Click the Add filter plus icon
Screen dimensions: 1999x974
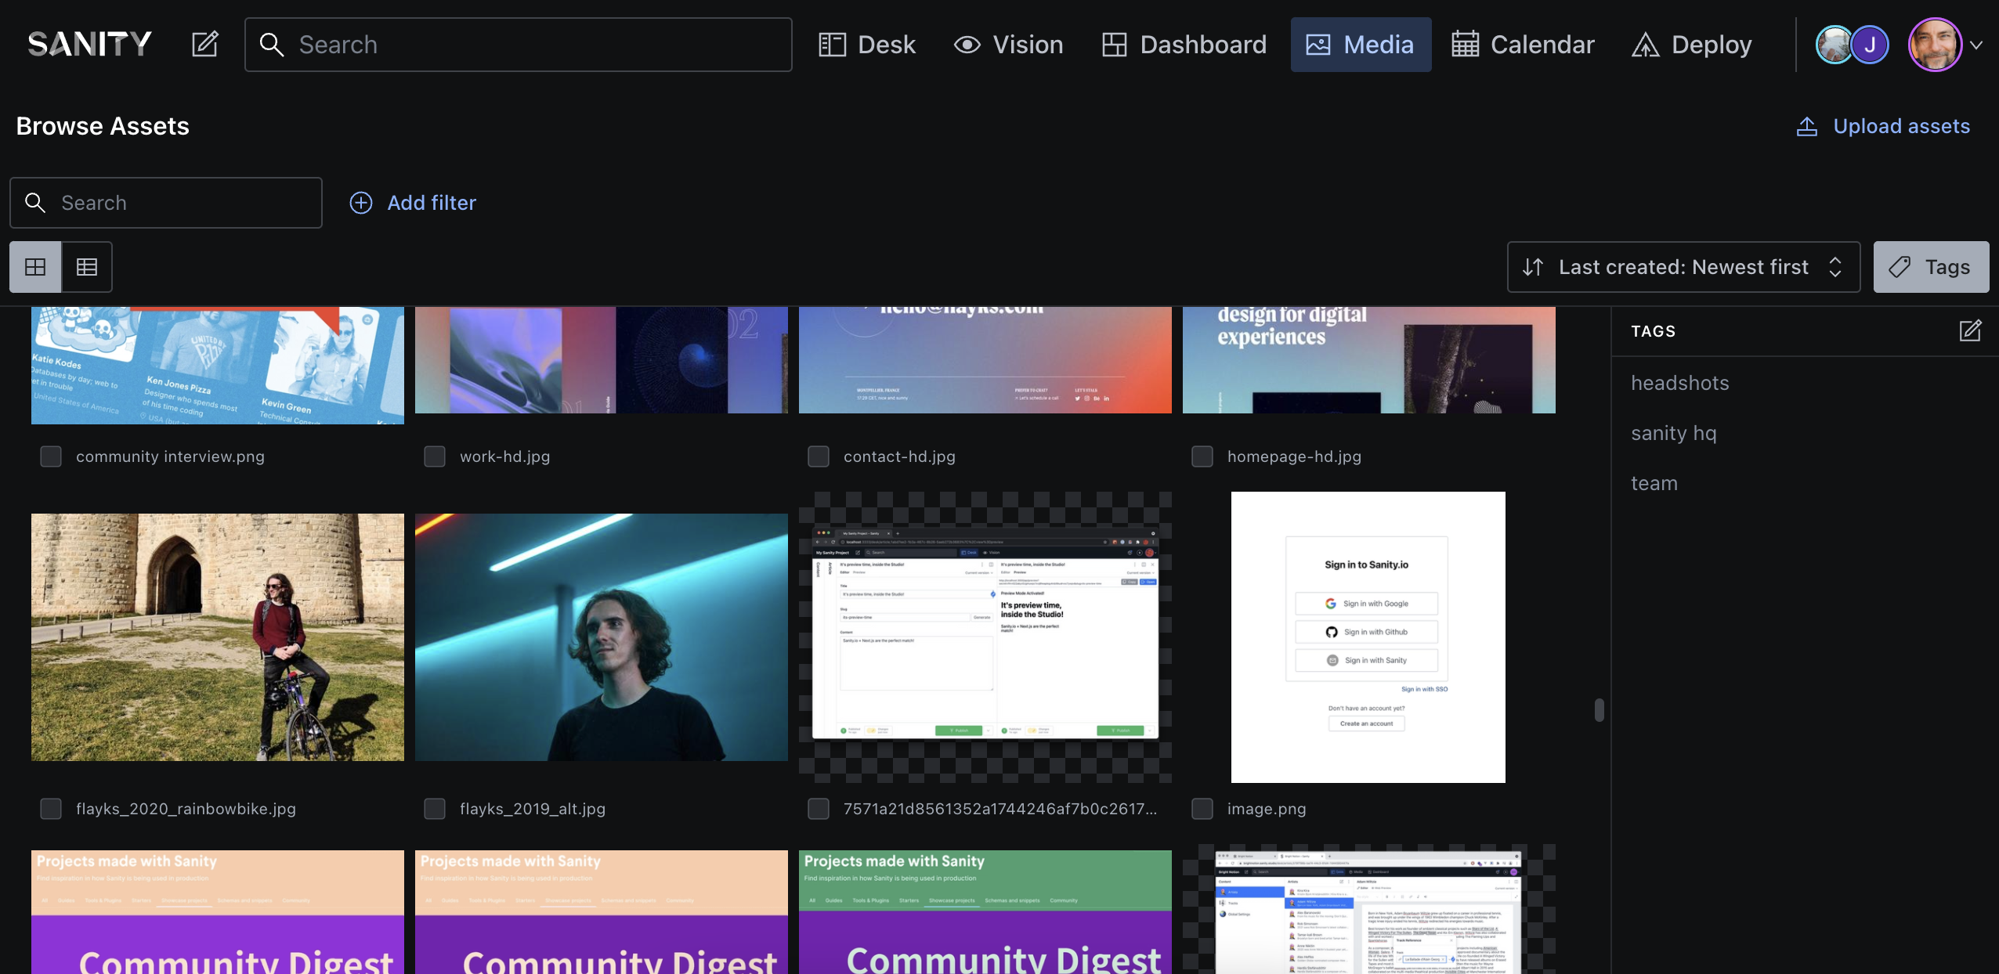click(360, 203)
